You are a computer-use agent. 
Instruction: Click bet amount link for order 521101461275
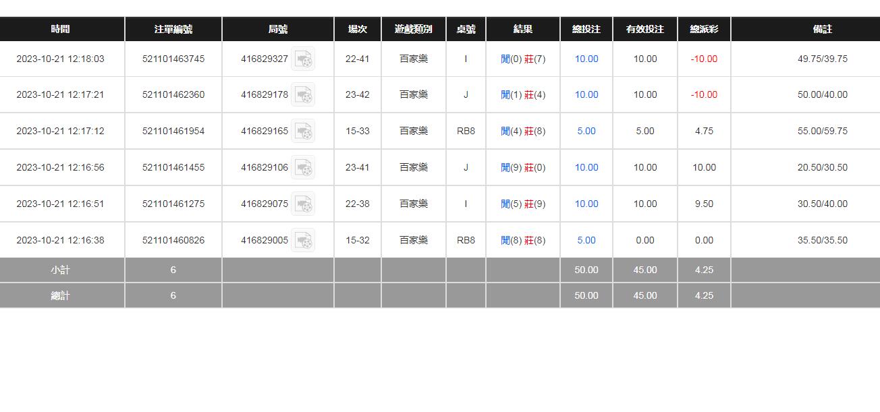pyautogui.click(x=586, y=204)
